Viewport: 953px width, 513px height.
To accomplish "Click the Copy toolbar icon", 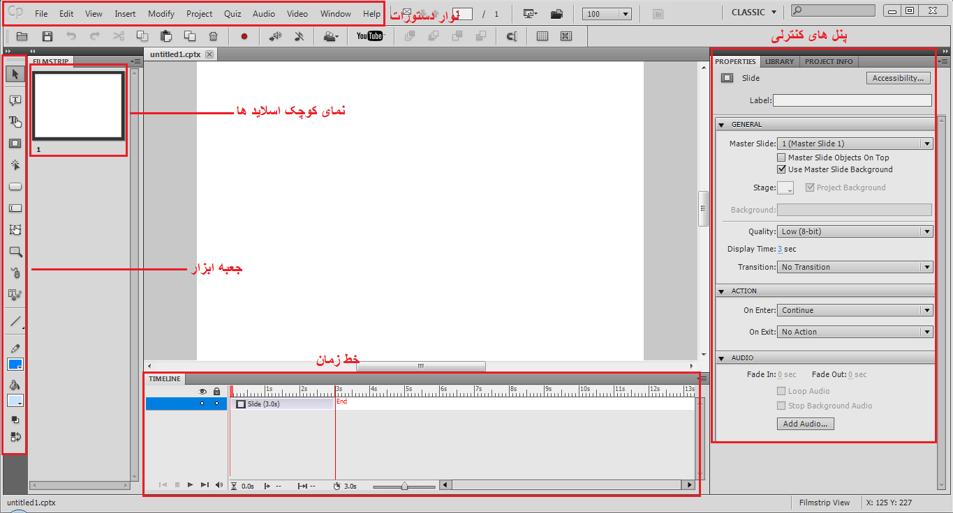I will click(x=142, y=36).
